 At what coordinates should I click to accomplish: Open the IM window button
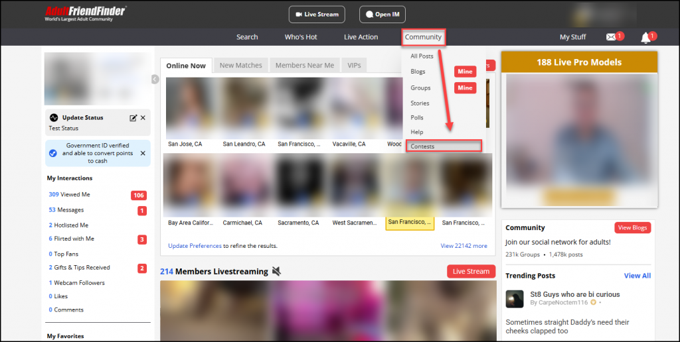(x=382, y=15)
